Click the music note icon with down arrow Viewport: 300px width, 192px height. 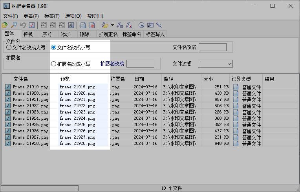pos(62,25)
